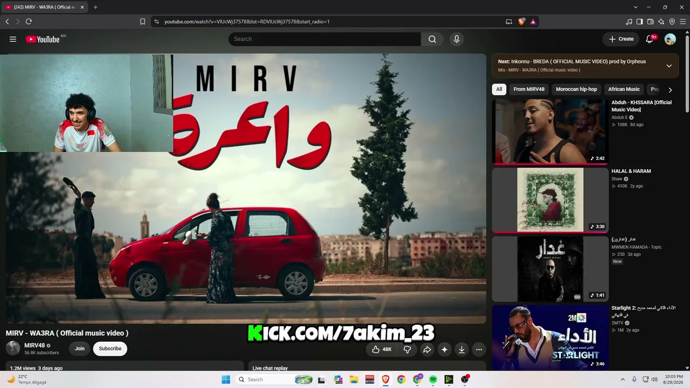Open Brave Leo AI sparkle icon
Screen dimensions: 690x388
pyautogui.click(x=661, y=22)
